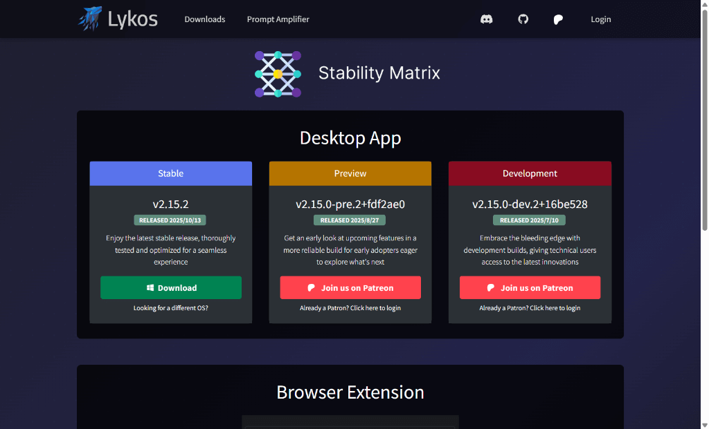Open the Downloads menu item

click(204, 19)
